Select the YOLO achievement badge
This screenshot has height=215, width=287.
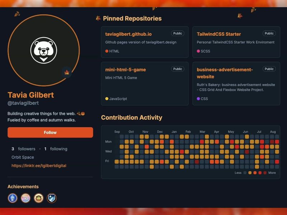tap(25, 198)
